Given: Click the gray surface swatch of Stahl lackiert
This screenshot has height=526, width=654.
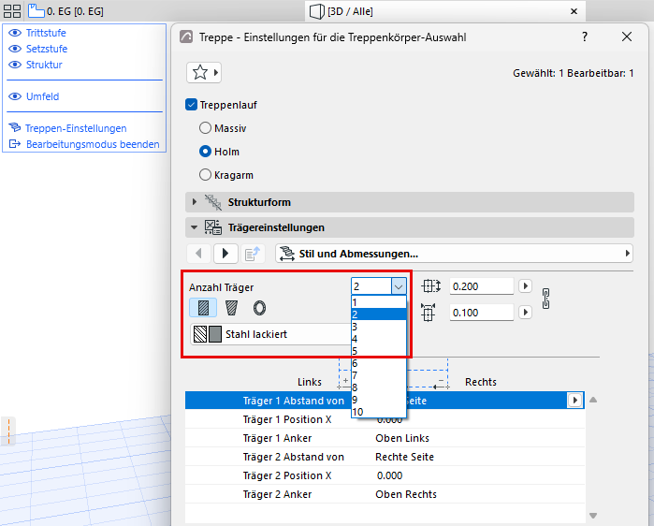Looking at the screenshot, I should [215, 334].
